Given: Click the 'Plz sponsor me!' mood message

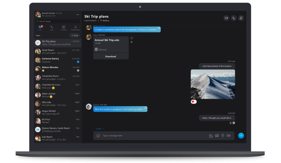Looking at the screenshot, I should (49, 16).
